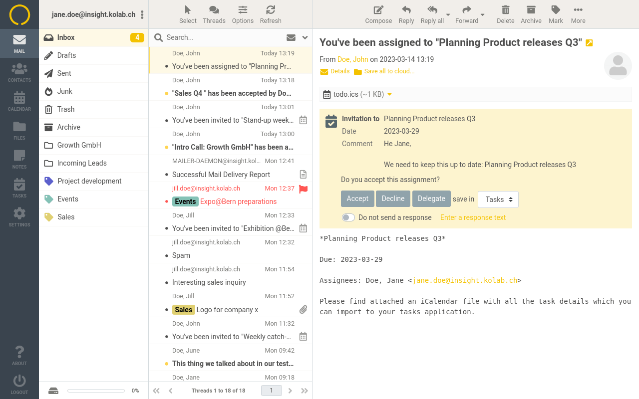Open message in new window icon

tap(589, 43)
